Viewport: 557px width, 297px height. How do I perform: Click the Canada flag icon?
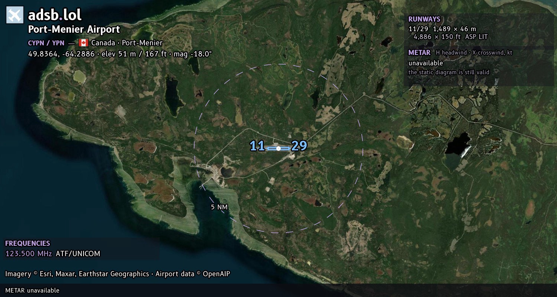pyautogui.click(x=83, y=43)
